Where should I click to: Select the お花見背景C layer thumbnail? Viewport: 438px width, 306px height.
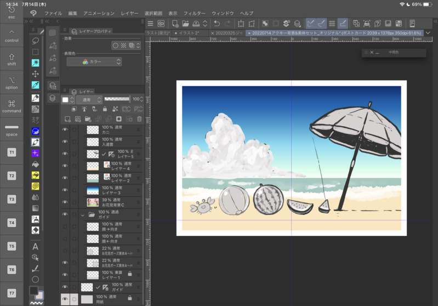(x=93, y=202)
